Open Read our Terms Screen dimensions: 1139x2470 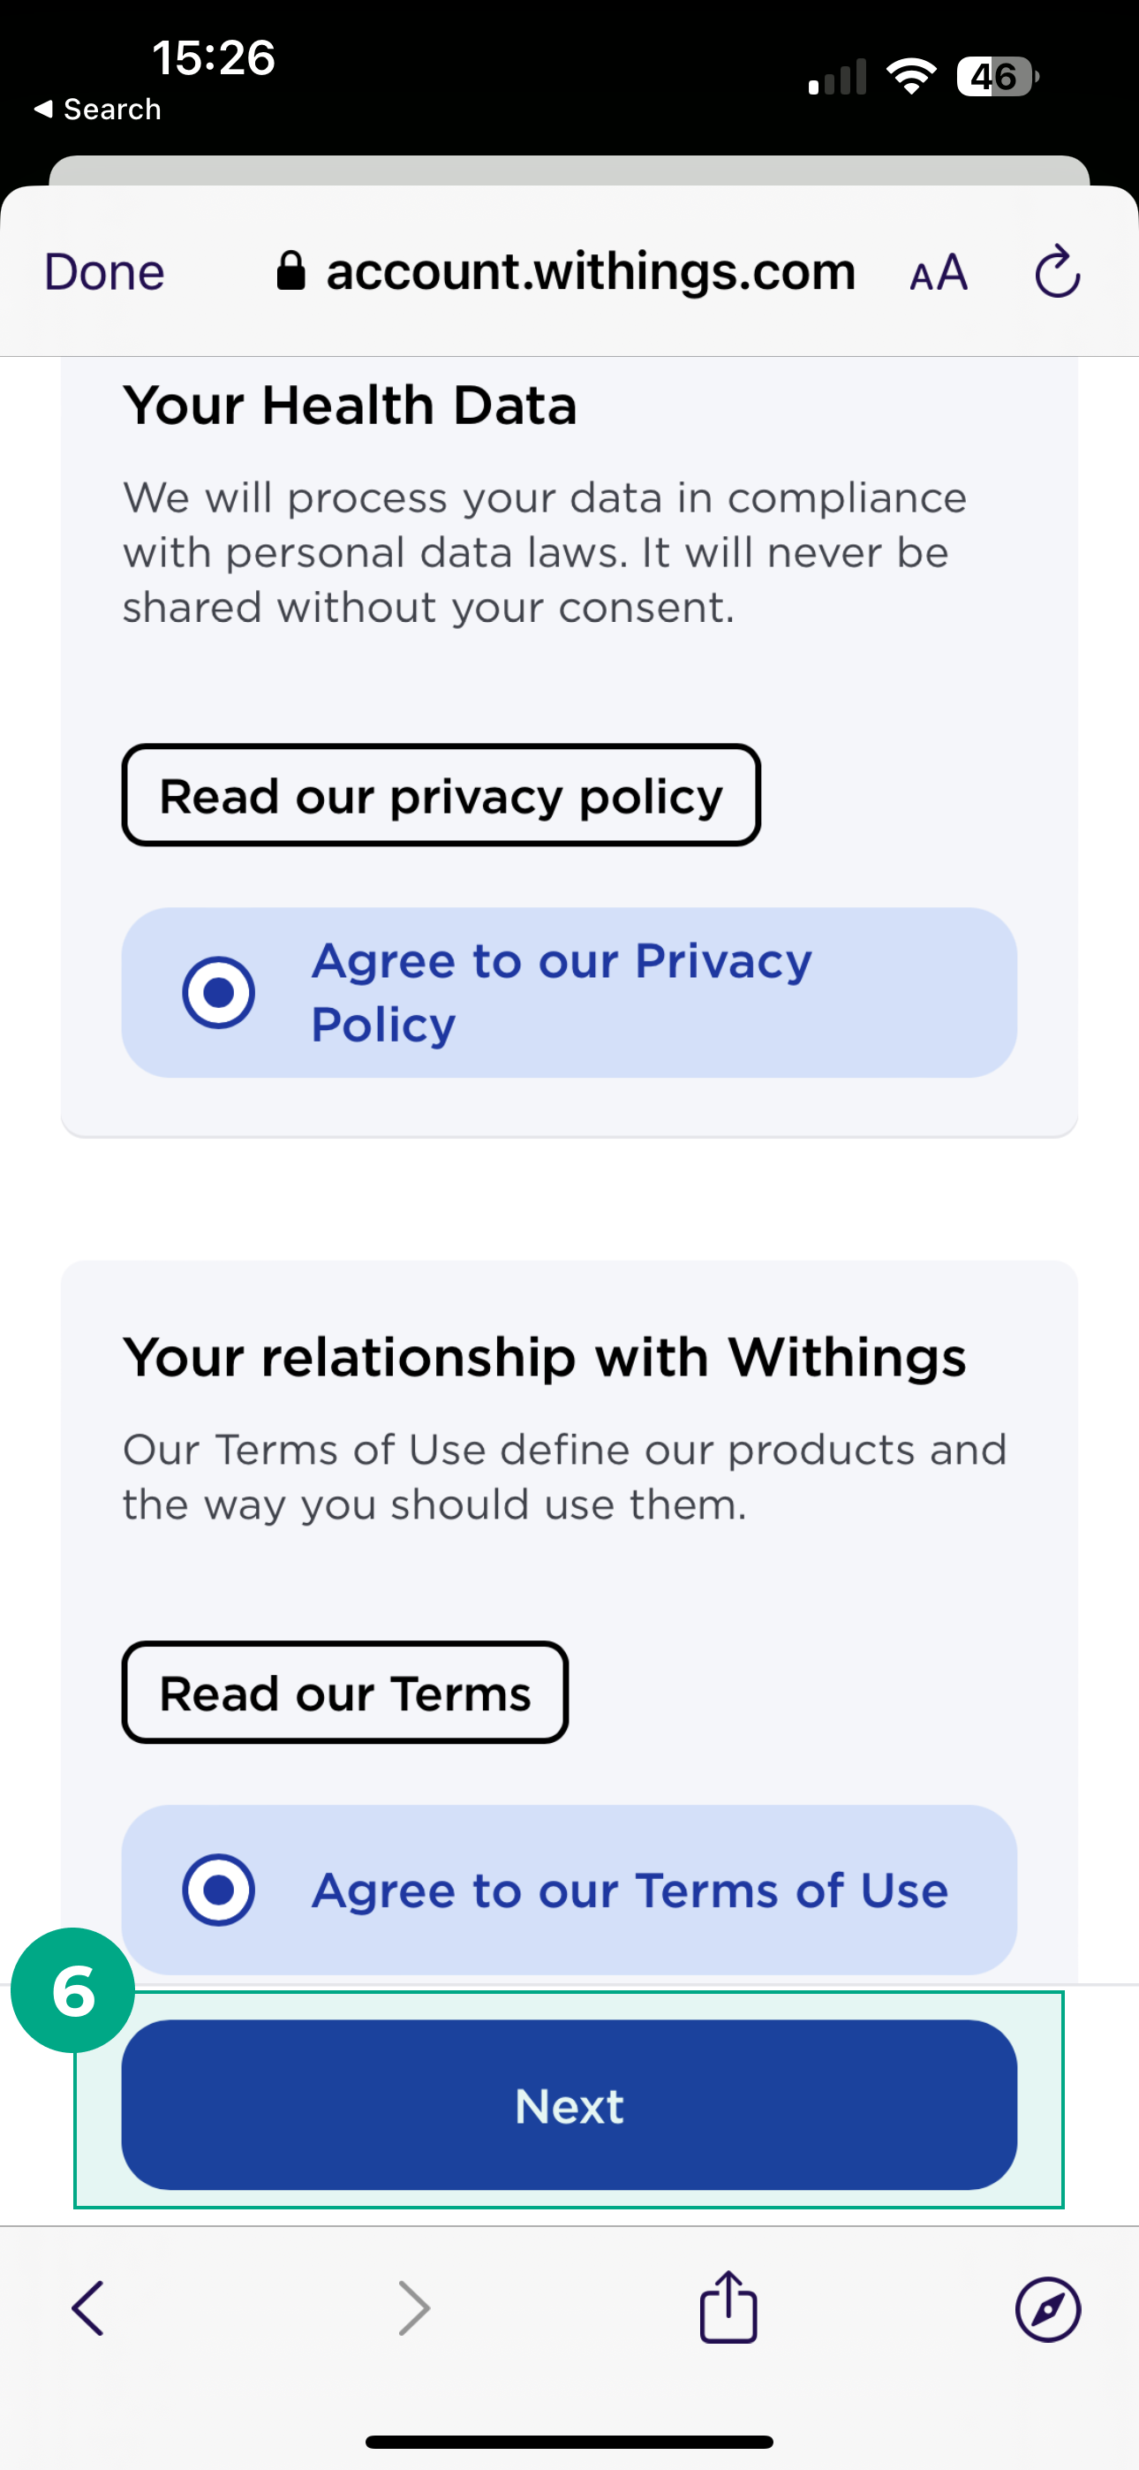point(344,1692)
